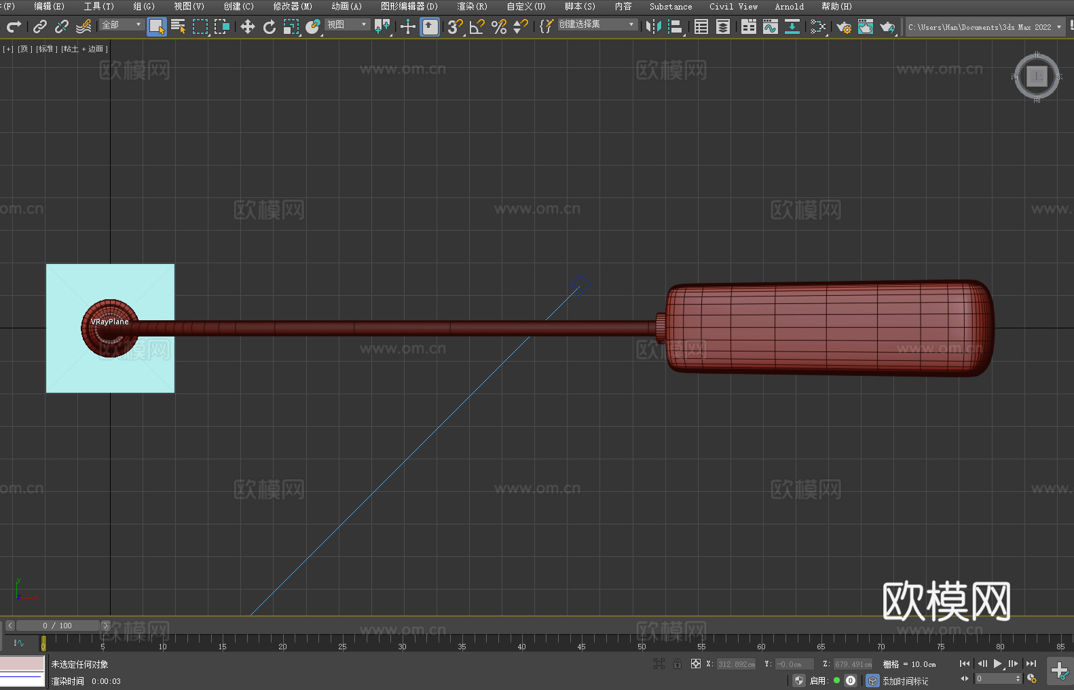1074x690 pixels.
Task: Open the project path dropdown
Action: click(984, 27)
